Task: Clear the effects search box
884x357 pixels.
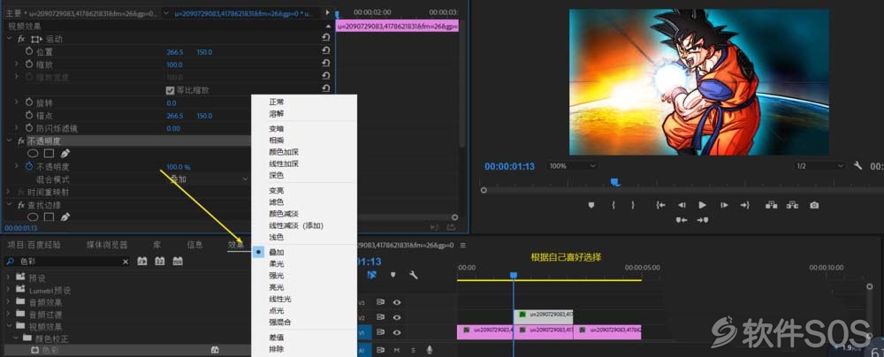Action: (126, 262)
